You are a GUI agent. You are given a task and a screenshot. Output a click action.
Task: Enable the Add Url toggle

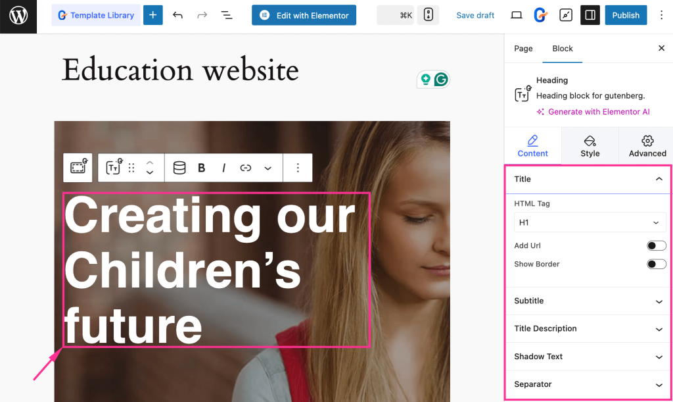coord(656,245)
